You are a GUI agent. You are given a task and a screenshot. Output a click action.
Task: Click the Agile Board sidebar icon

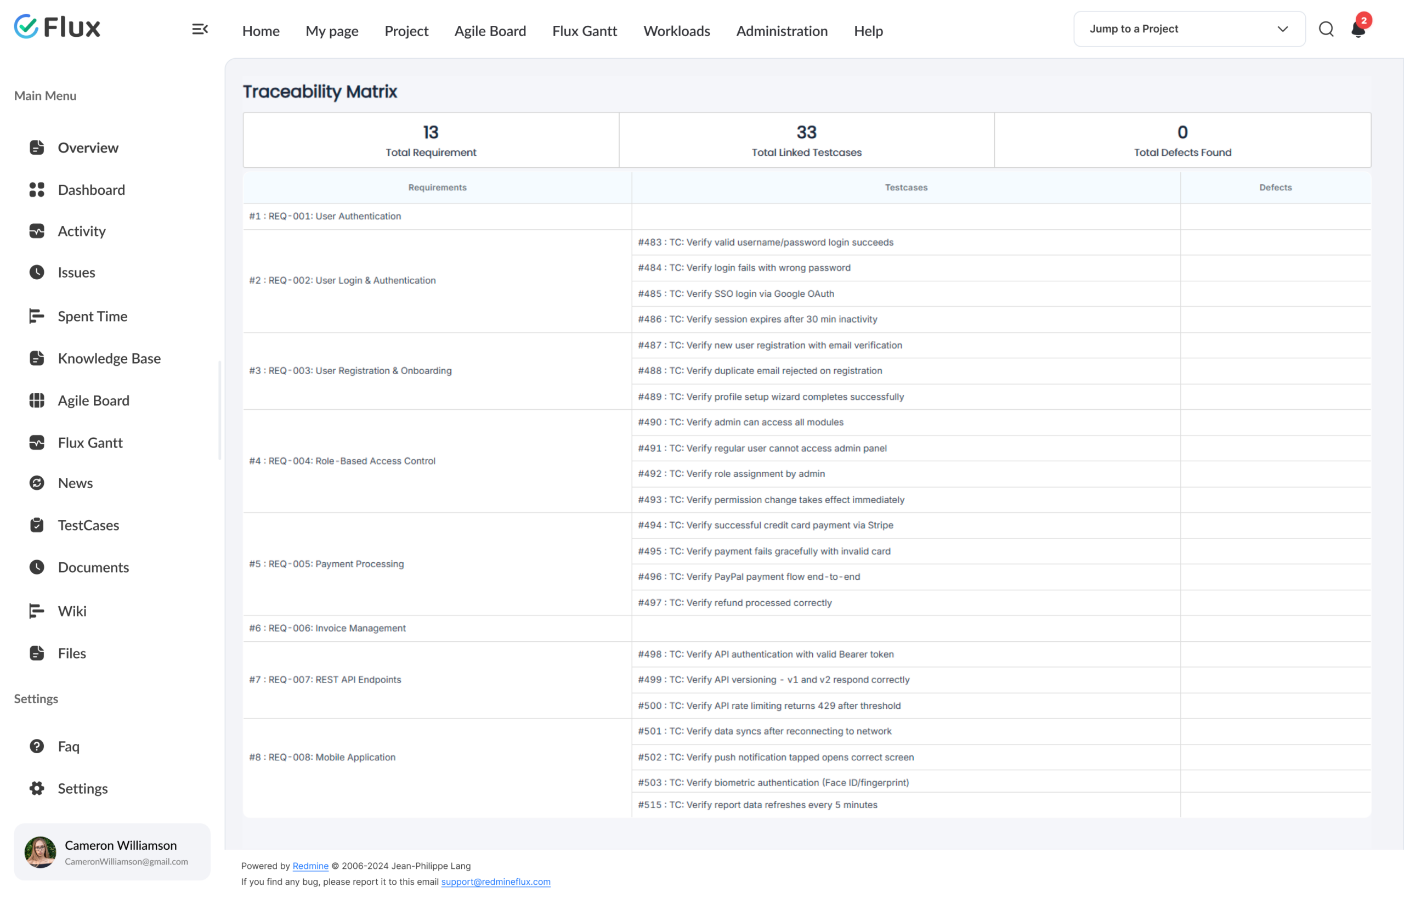37,400
